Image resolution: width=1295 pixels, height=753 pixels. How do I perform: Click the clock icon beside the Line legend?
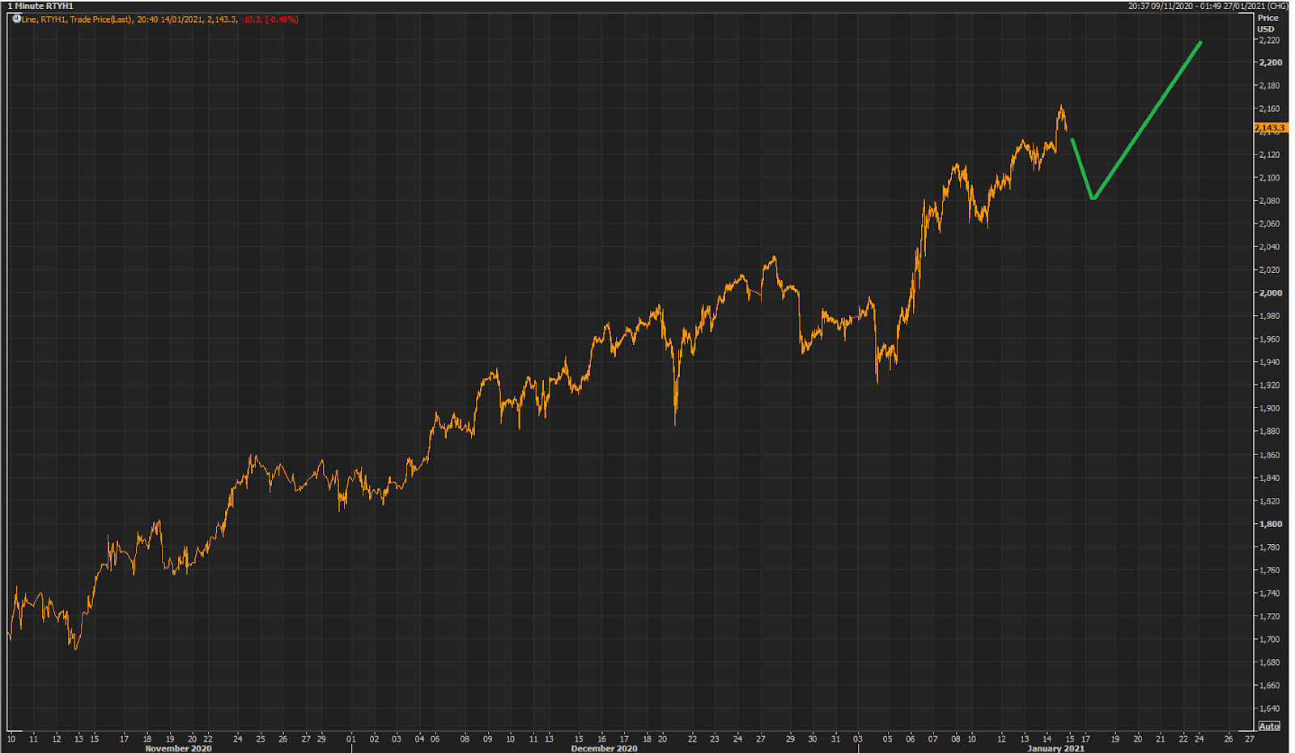click(x=16, y=19)
